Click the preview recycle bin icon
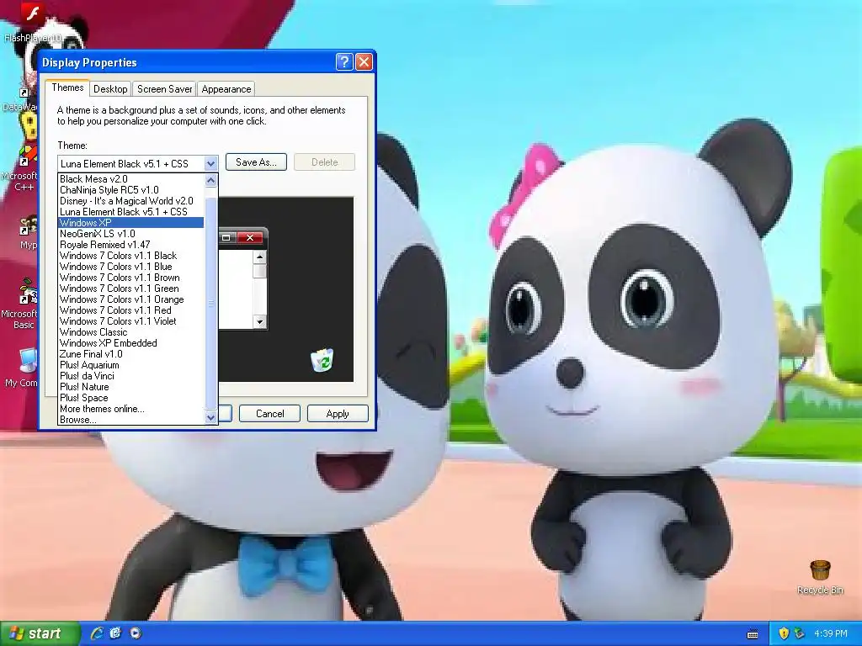 [x=322, y=360]
